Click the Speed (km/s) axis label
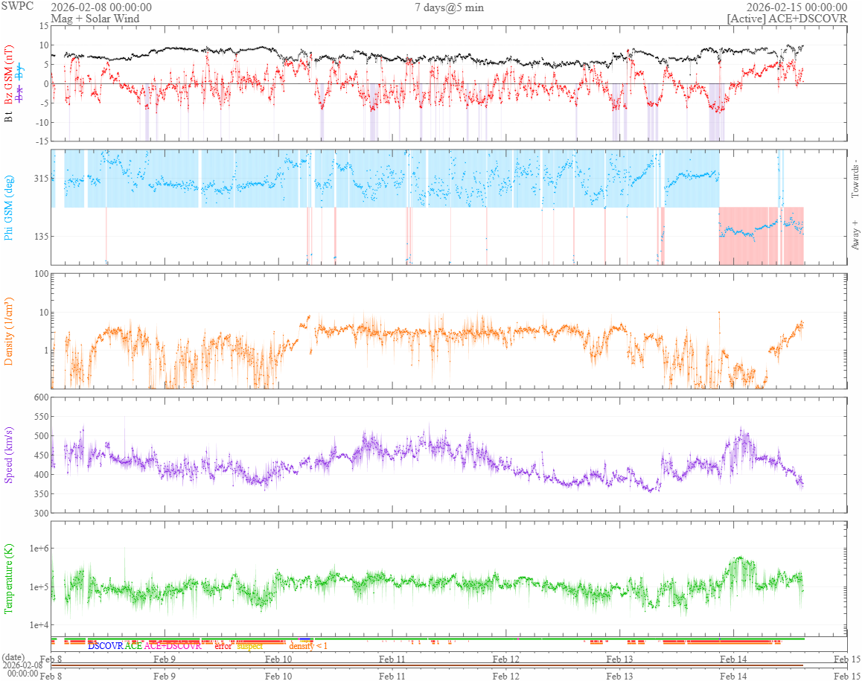Viewport: 862px width, 681px height. point(8,455)
